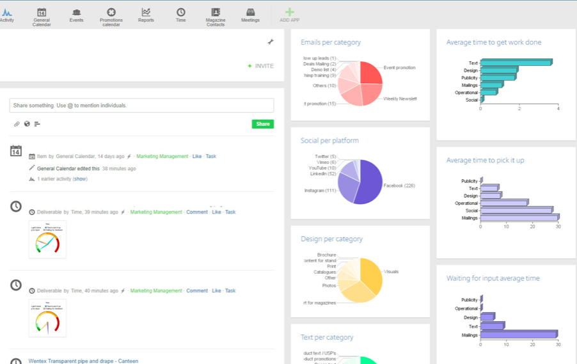Click Design per category widget title
The image size is (577, 364).
click(331, 239)
